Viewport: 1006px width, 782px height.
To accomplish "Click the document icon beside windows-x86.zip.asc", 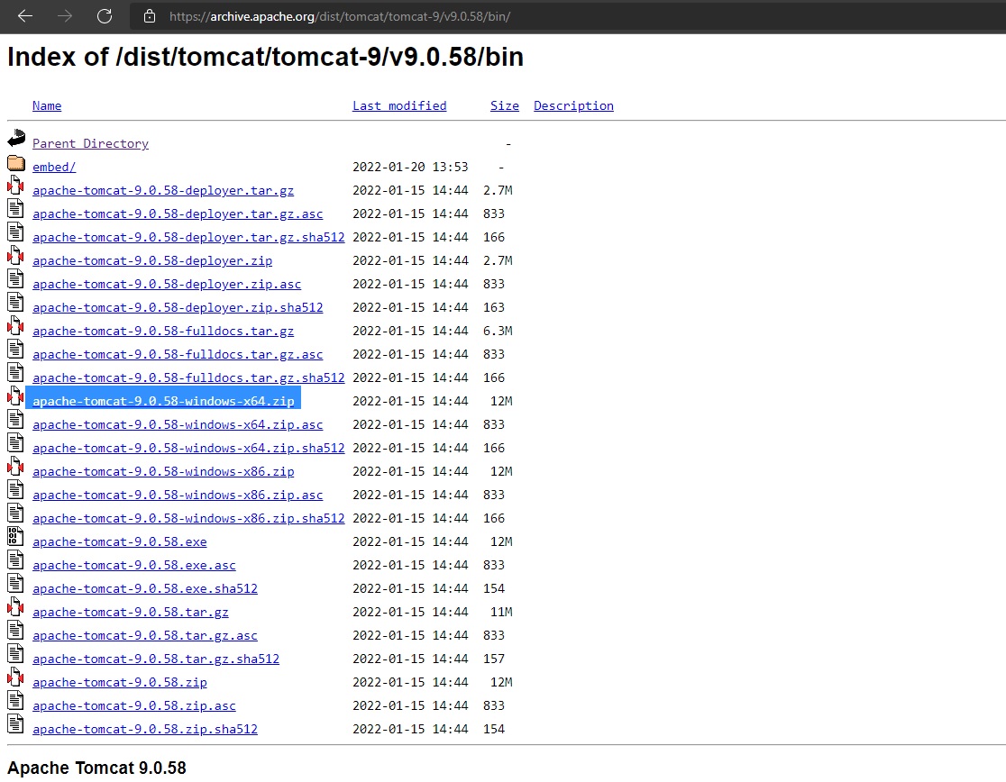I will (16, 490).
